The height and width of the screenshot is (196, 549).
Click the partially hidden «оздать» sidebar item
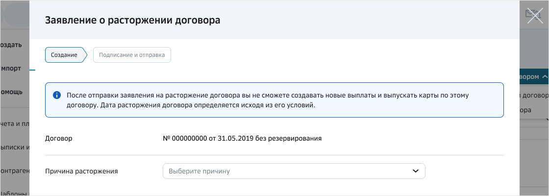pyautogui.click(x=11, y=45)
